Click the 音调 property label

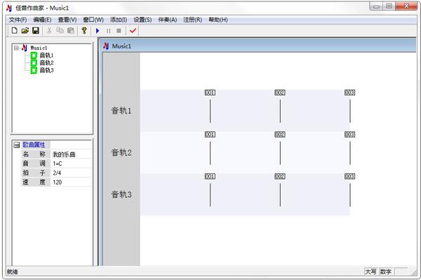pos(34,164)
